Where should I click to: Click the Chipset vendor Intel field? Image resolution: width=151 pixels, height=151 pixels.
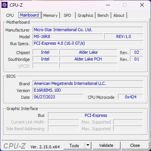pyautogui.click(x=45, y=52)
